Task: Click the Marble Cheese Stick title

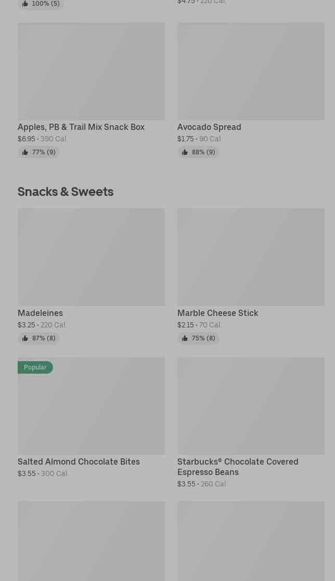Action: point(217,313)
